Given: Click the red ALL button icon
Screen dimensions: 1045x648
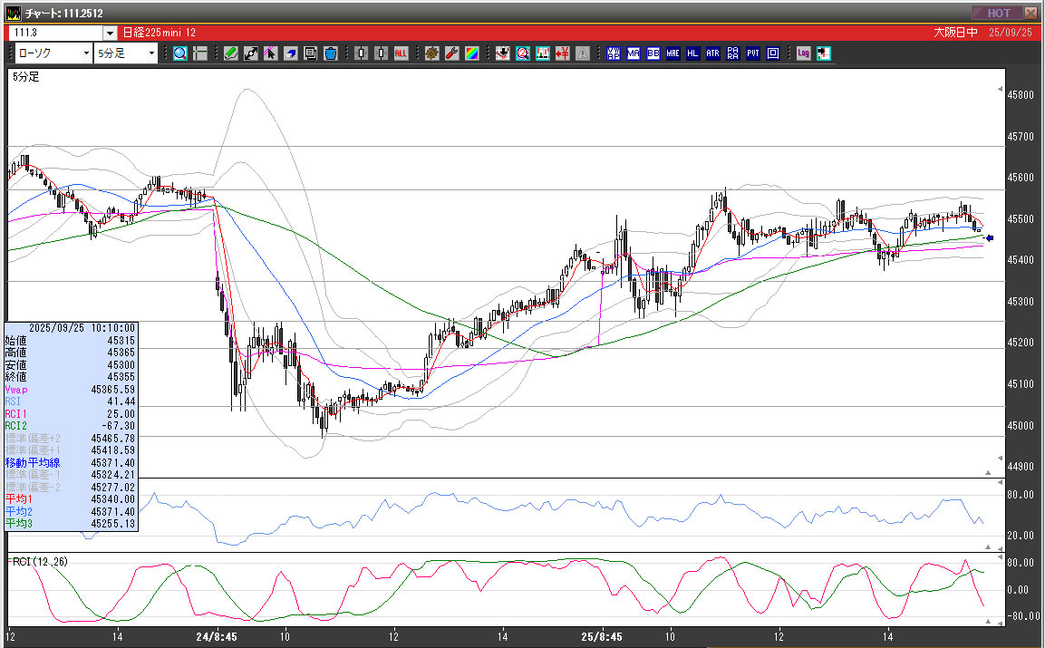Looking at the screenshot, I should pyautogui.click(x=401, y=53).
